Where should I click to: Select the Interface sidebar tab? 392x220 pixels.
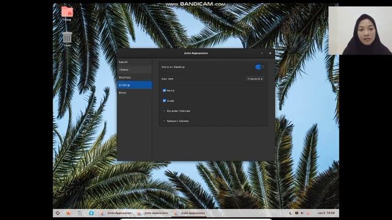coord(135,78)
